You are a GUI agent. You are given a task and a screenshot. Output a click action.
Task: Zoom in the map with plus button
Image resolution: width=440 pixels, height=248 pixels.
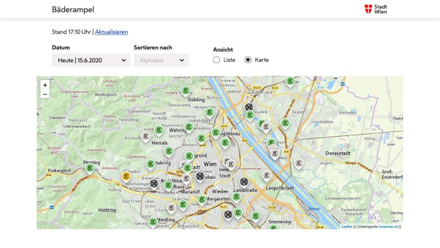click(x=45, y=85)
